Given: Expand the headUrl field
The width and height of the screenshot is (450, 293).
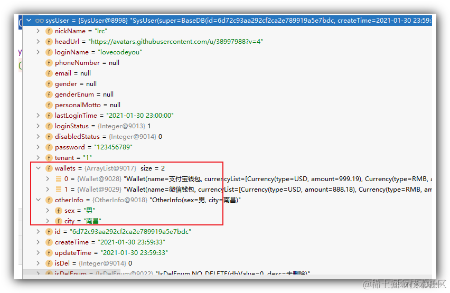Looking at the screenshot, I should [38, 42].
